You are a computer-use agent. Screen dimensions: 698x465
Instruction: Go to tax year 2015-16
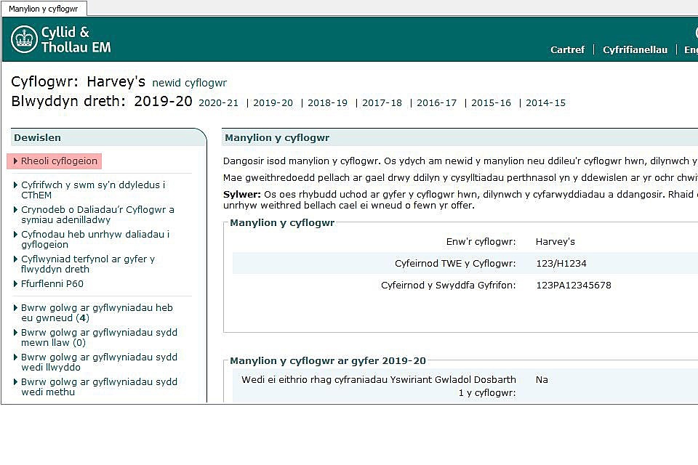[x=491, y=103]
